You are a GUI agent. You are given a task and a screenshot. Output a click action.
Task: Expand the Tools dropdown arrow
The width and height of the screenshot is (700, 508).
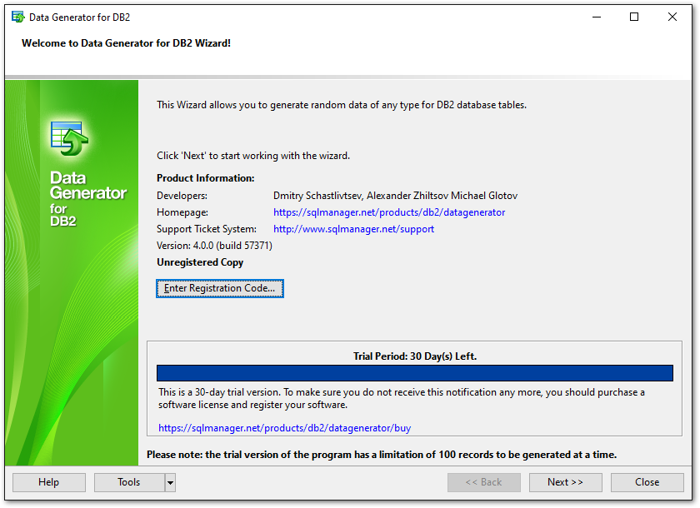click(x=170, y=482)
